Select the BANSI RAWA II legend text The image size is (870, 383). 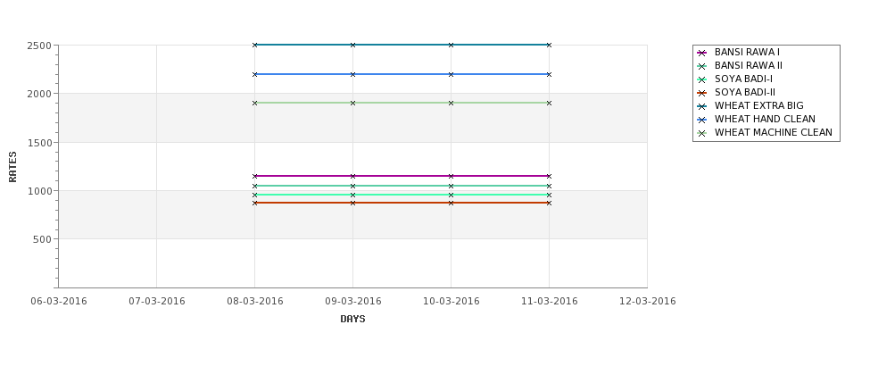[x=748, y=66]
